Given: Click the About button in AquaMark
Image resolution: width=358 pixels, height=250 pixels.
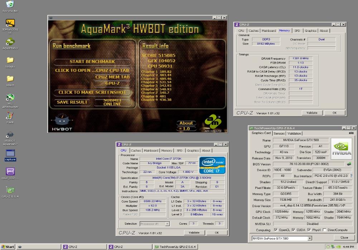Looking at the screenshot, I should click(x=186, y=123).
